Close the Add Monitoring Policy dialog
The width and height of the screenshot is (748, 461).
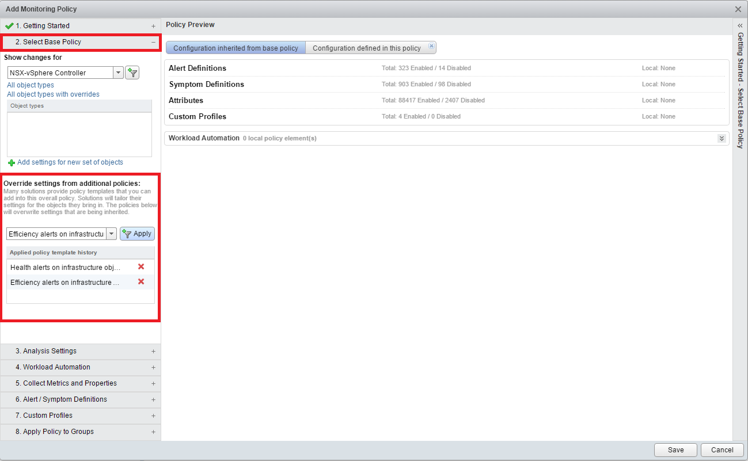coord(738,9)
